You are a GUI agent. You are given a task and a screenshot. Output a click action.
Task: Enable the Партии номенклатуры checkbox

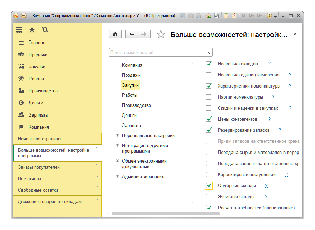(209, 97)
